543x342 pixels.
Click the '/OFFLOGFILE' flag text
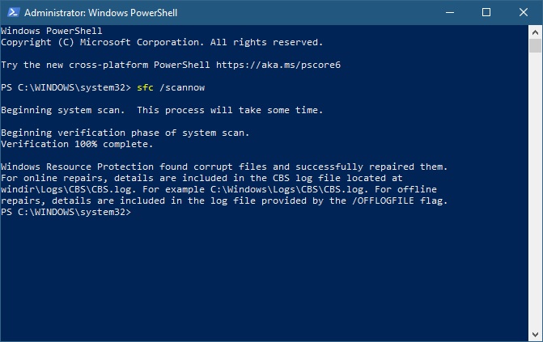(383, 201)
